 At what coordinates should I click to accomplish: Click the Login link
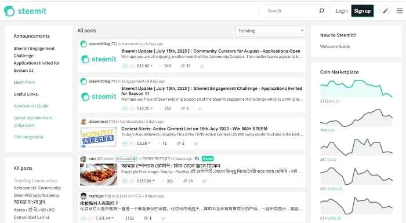[342, 11]
